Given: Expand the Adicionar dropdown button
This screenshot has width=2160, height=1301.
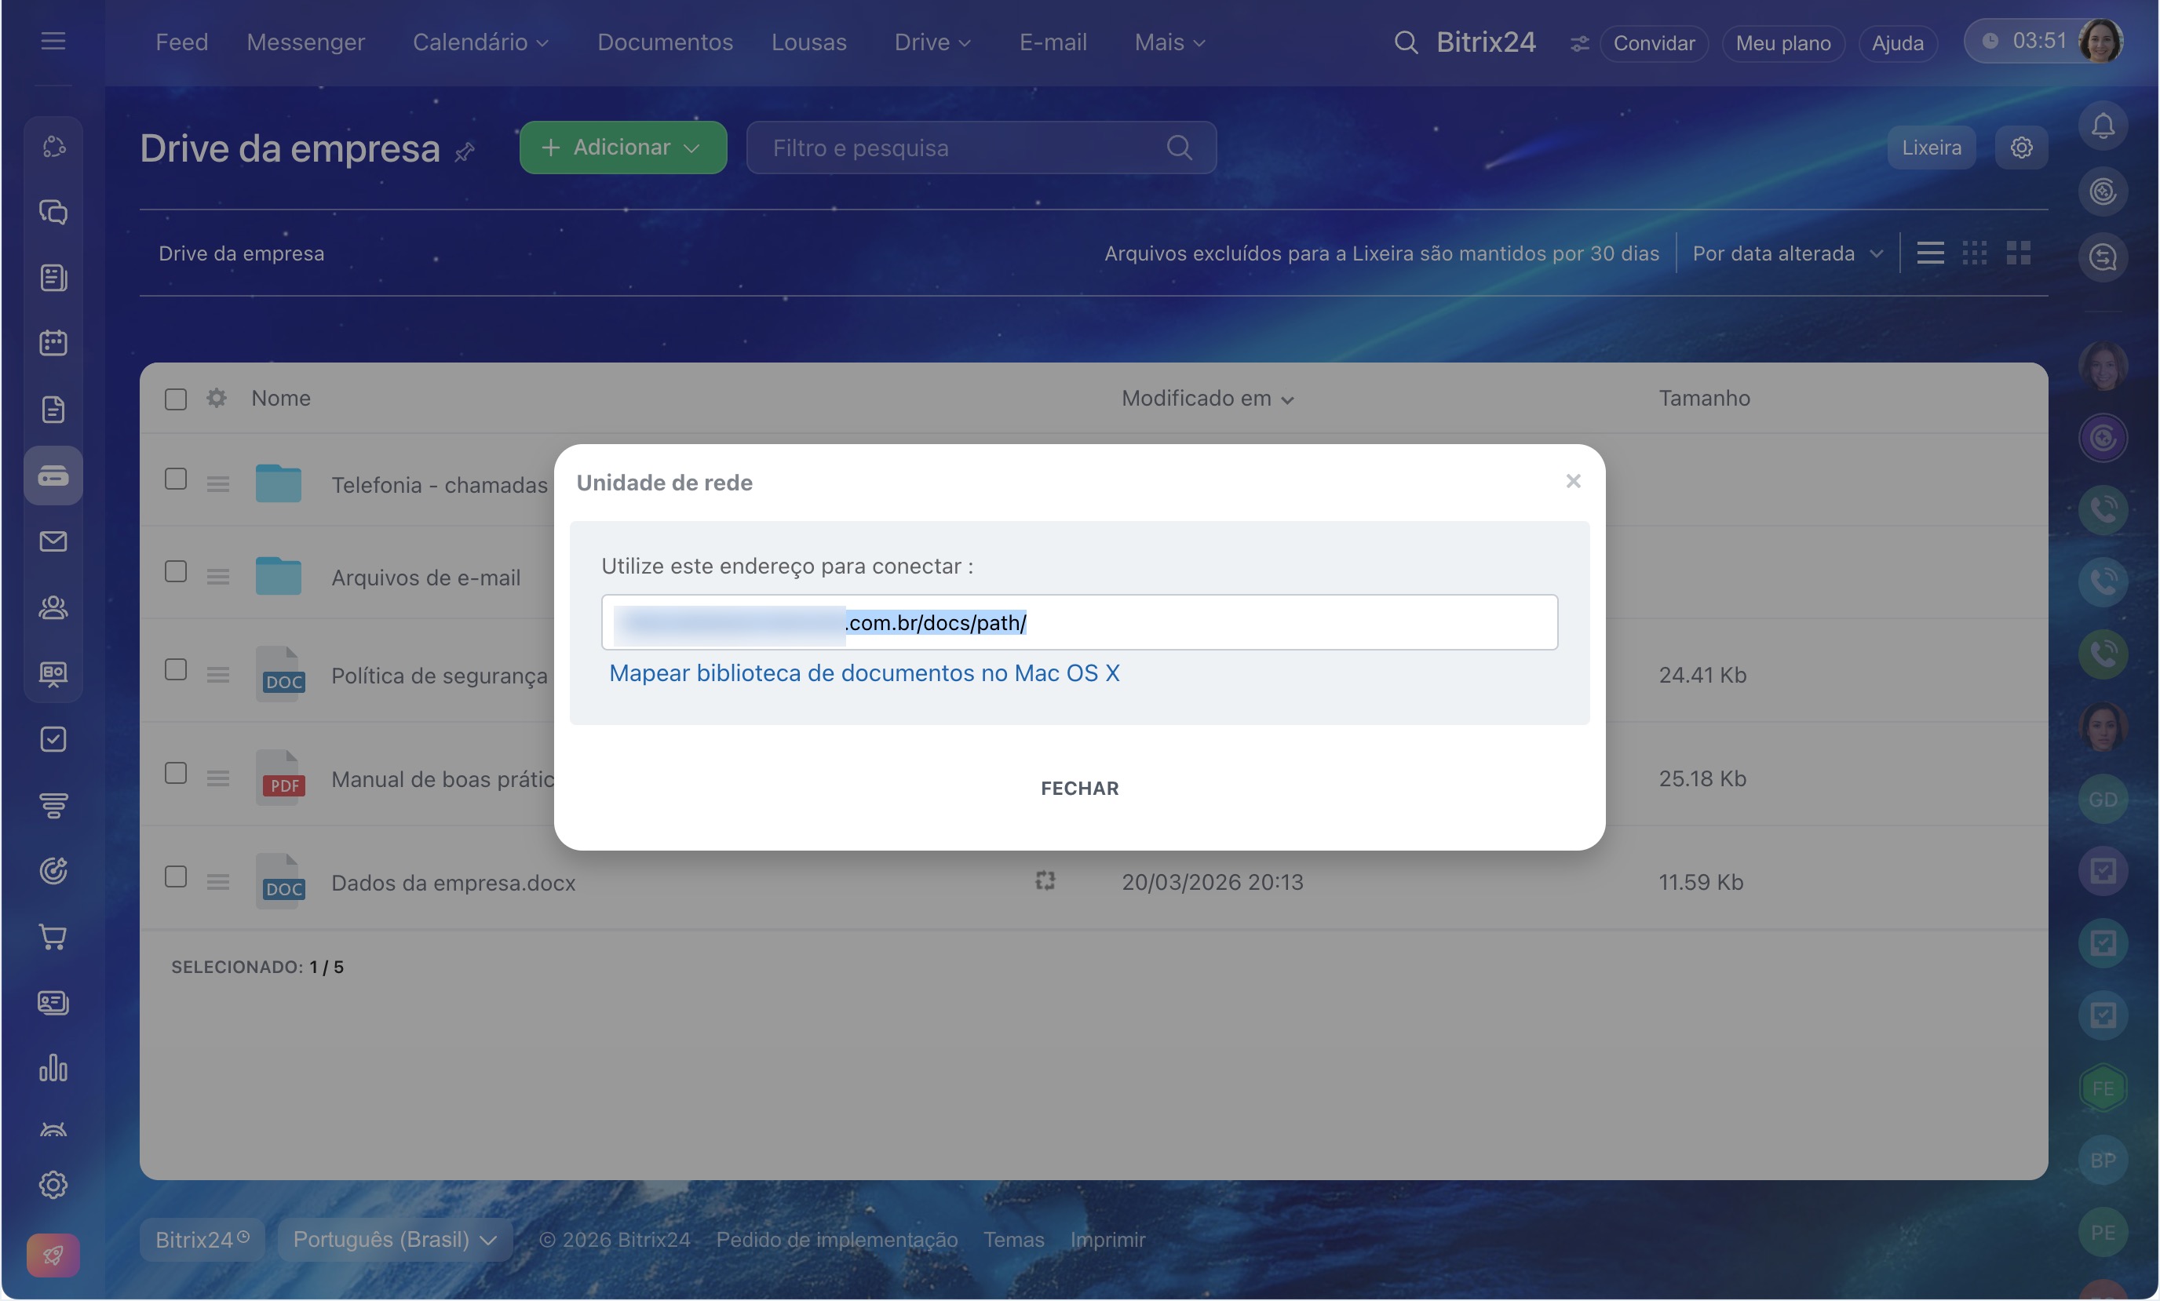Looking at the screenshot, I should point(622,148).
